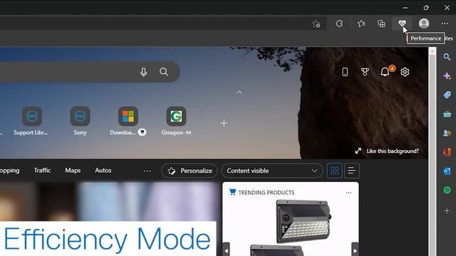Open the sidebar Games icon

click(447, 133)
